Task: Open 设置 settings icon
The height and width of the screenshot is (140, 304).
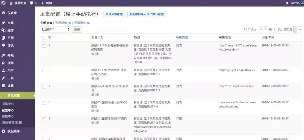Action: 3,86
